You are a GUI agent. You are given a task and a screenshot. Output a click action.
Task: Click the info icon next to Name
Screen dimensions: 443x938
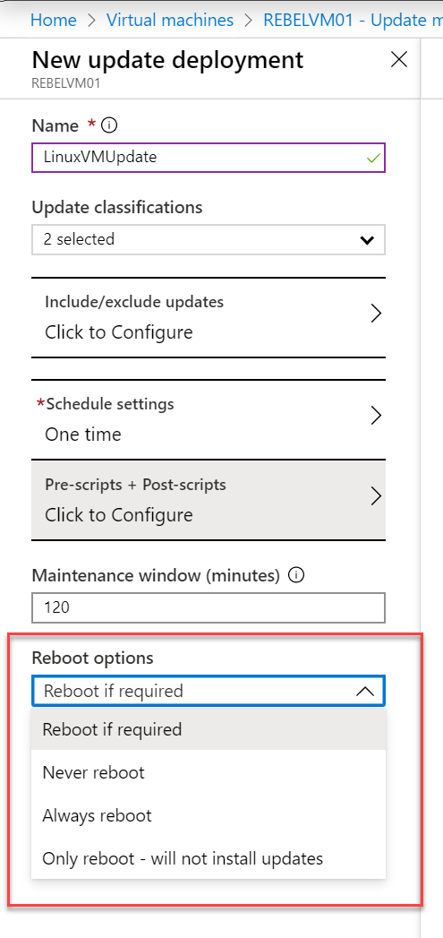click(x=109, y=125)
